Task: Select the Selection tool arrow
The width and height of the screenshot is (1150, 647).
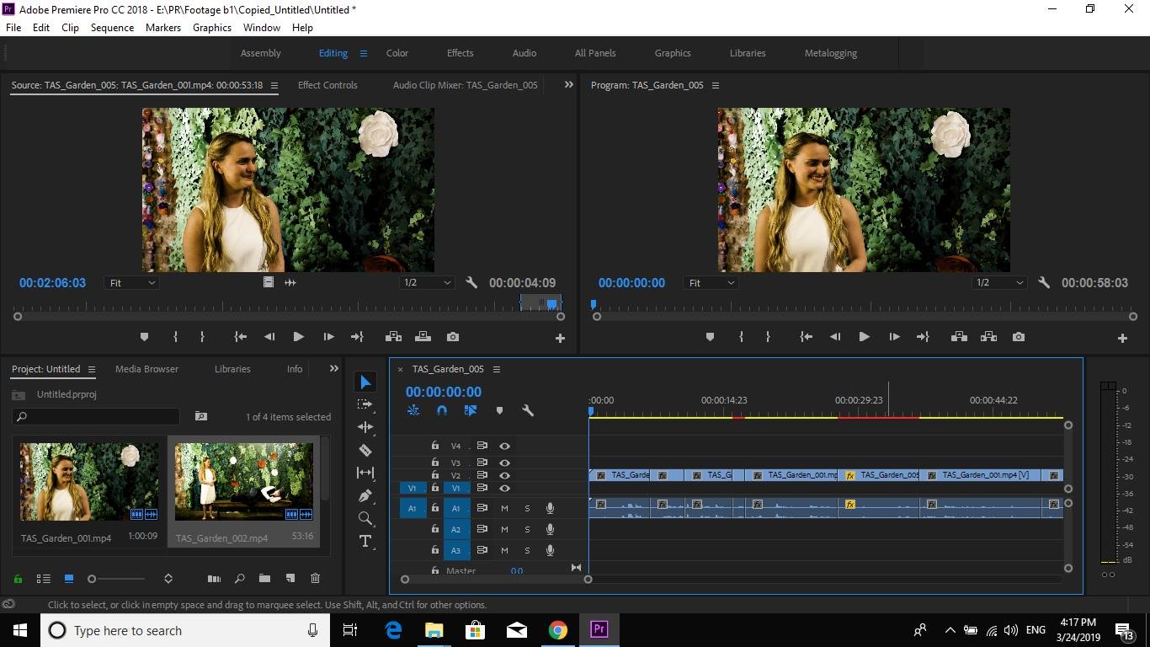Action: [x=365, y=382]
